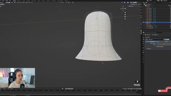Open the Object properties tab
The image size is (171, 96).
(x=143, y=50)
